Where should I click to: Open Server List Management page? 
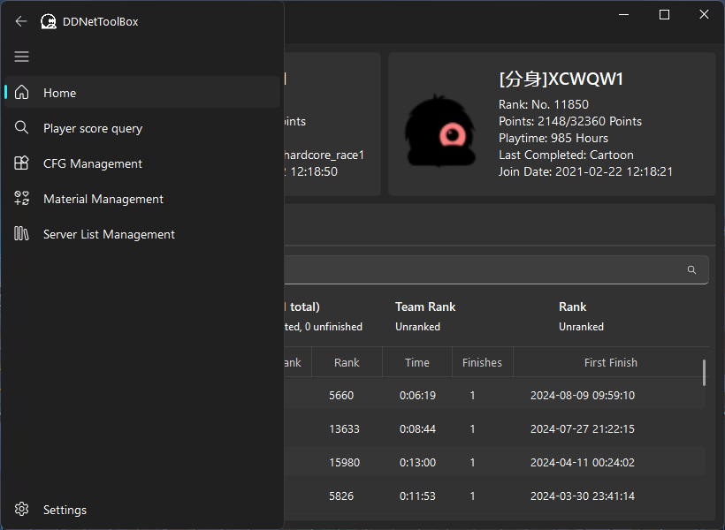click(x=142, y=234)
